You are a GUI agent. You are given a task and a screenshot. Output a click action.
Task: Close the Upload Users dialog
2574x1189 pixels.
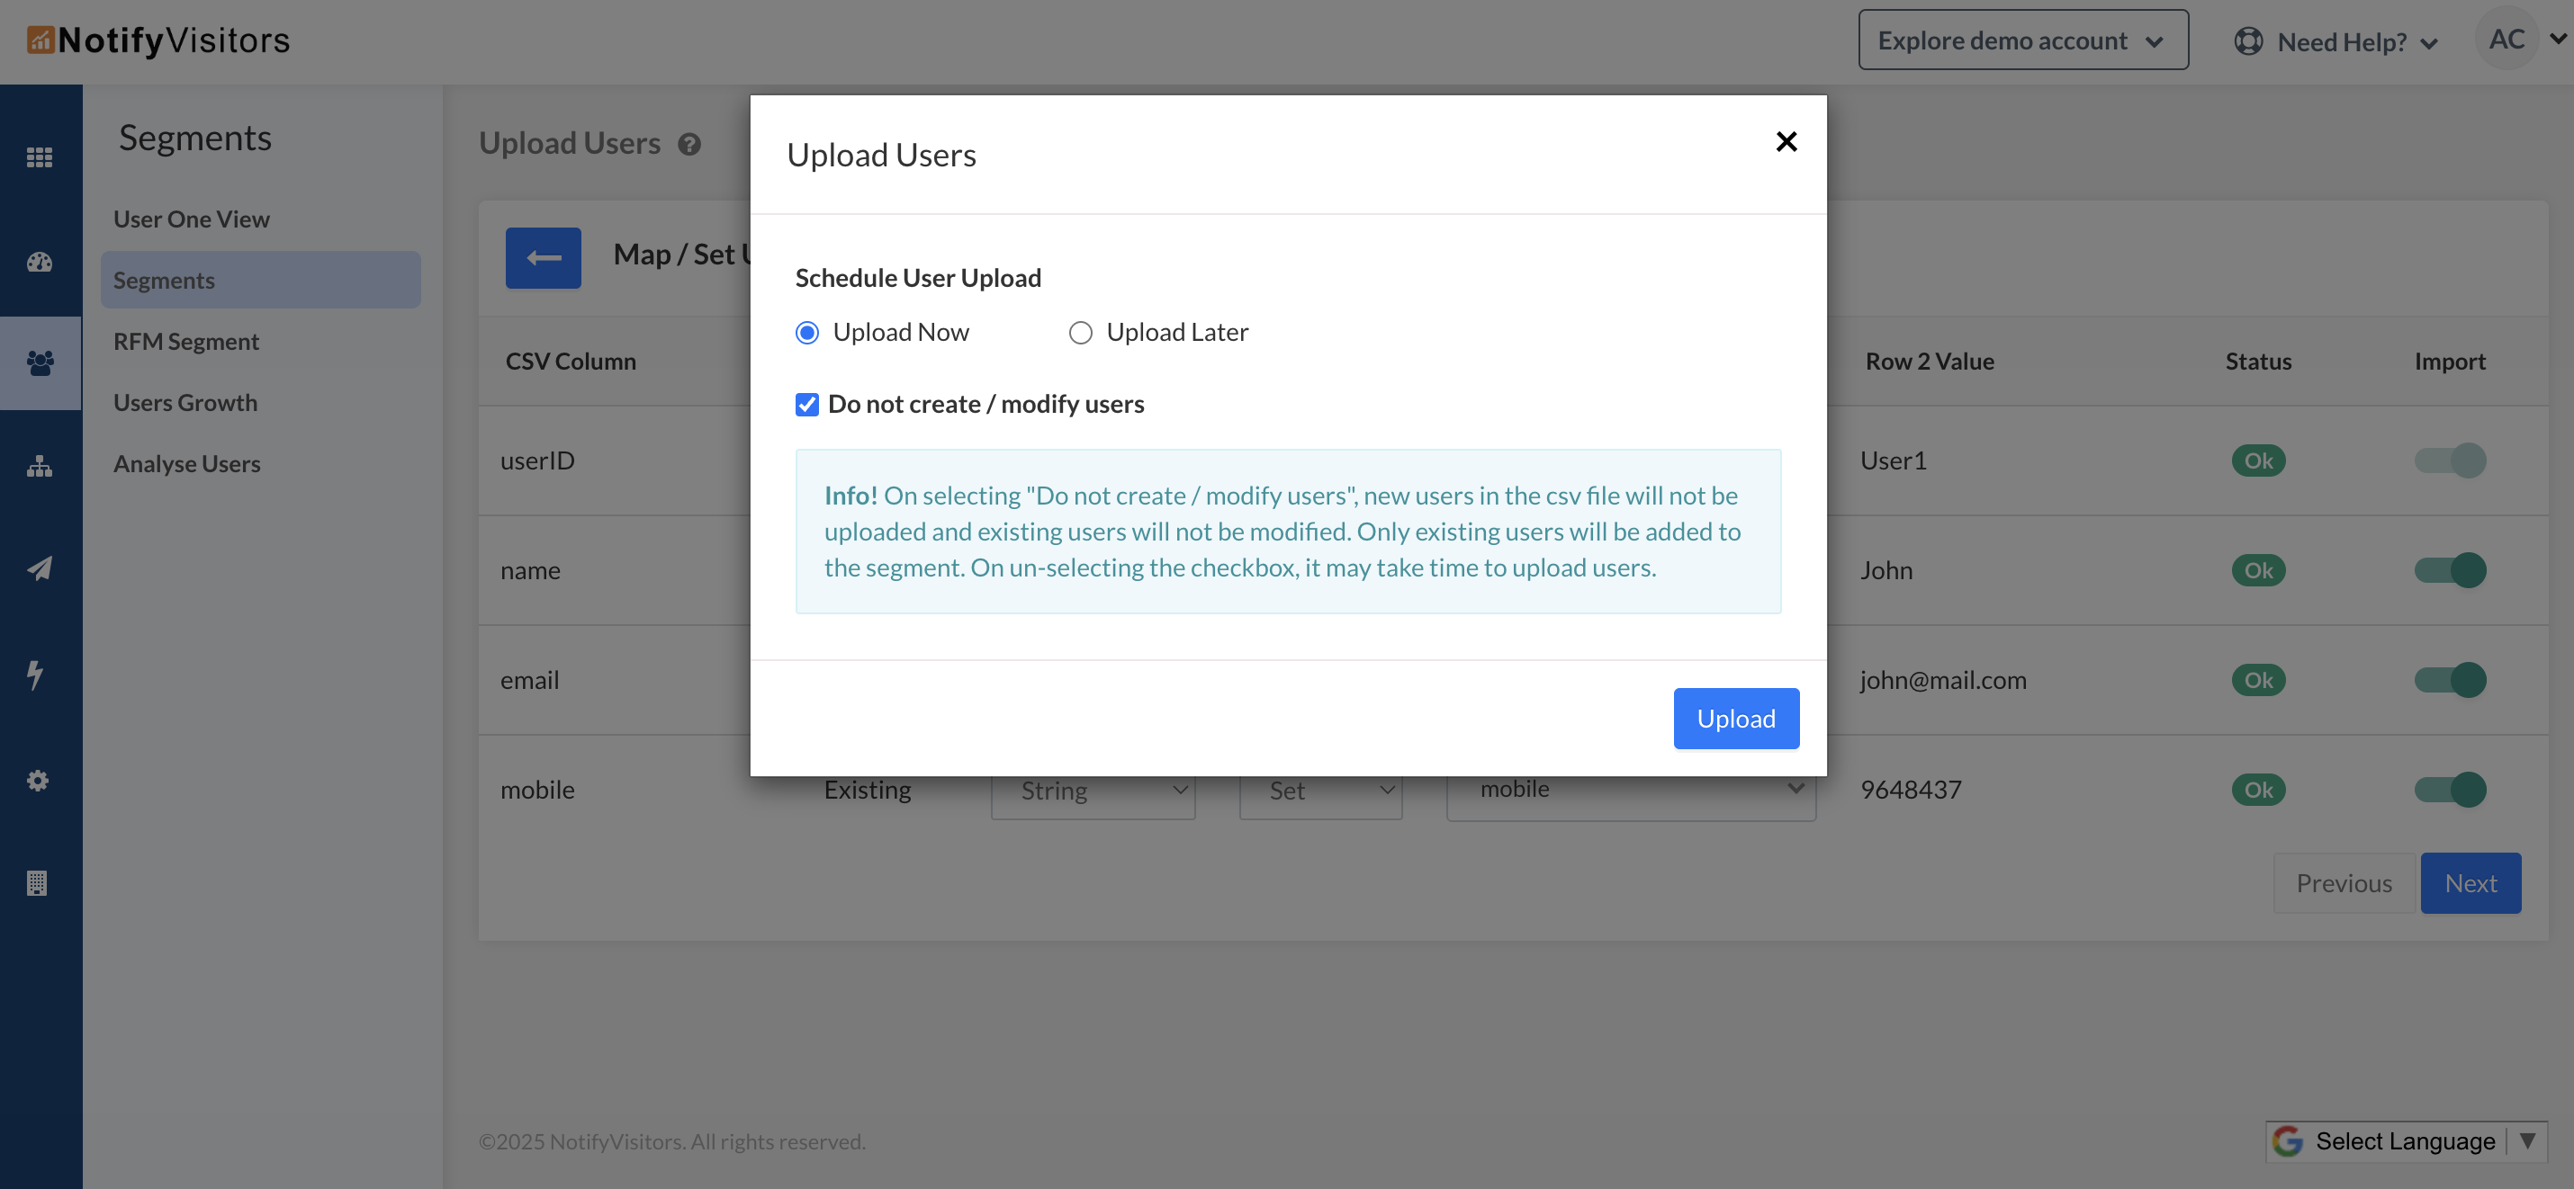point(1786,142)
